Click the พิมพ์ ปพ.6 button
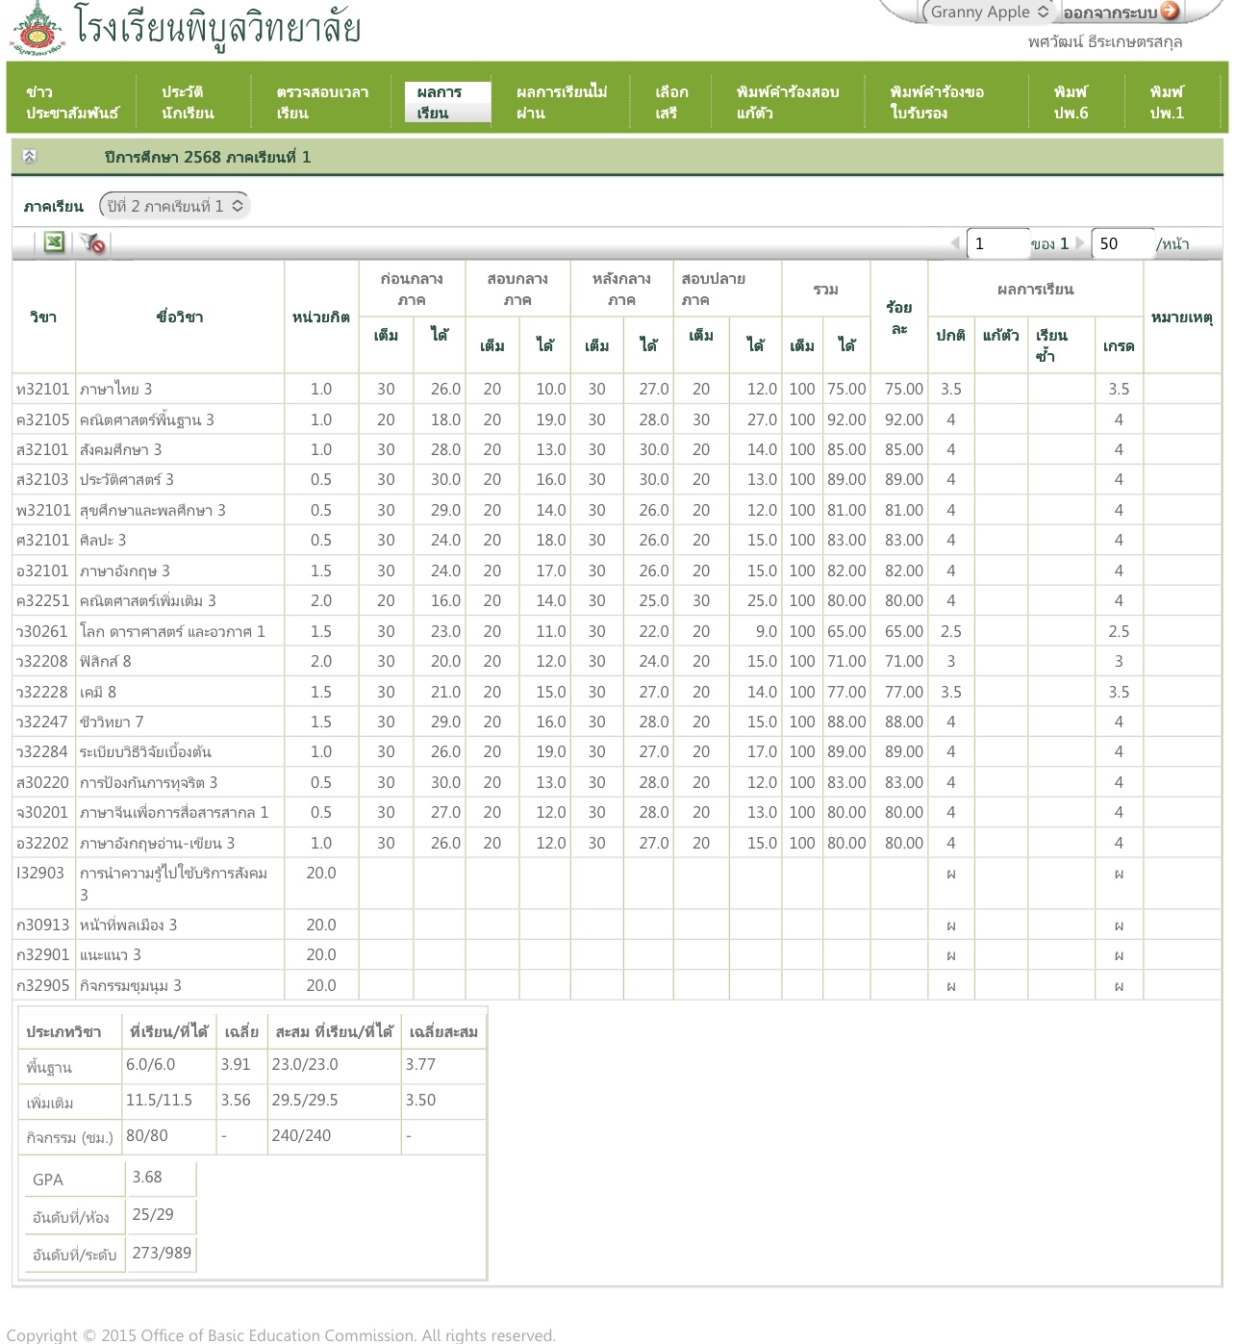The width and height of the screenshot is (1235, 1344). point(1071,102)
